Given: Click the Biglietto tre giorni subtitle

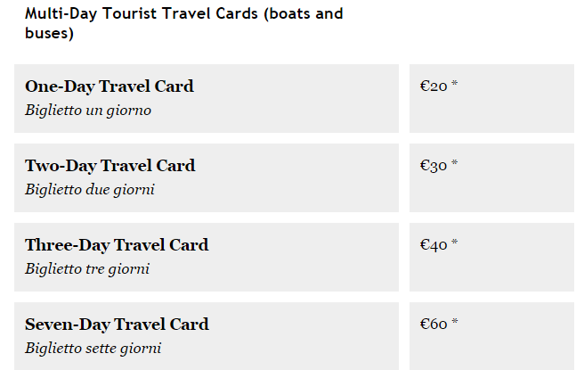Looking at the screenshot, I should point(87,269).
